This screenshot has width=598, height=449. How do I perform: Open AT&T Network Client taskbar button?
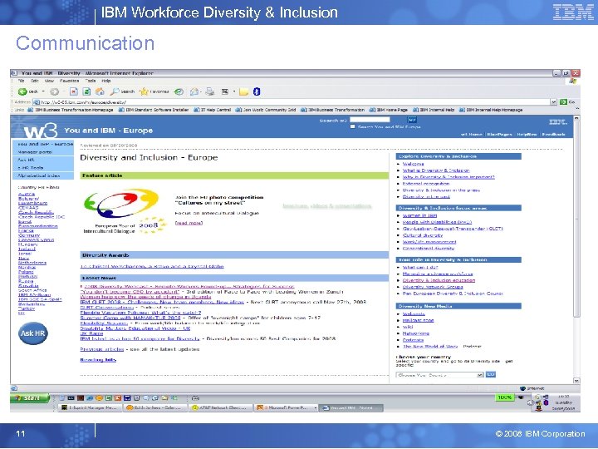[x=221, y=407]
